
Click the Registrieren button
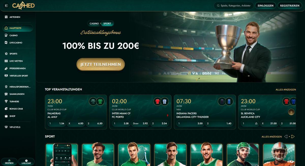coord(290,6)
